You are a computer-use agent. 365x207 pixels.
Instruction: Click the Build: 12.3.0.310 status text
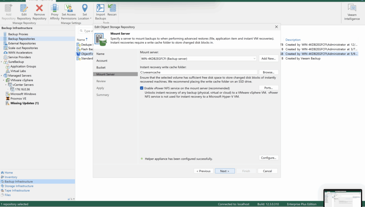click(268, 204)
